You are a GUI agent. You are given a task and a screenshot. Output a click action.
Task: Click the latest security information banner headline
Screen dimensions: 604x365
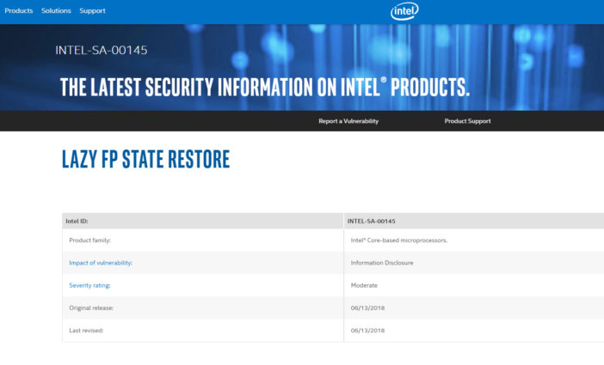[x=265, y=87]
